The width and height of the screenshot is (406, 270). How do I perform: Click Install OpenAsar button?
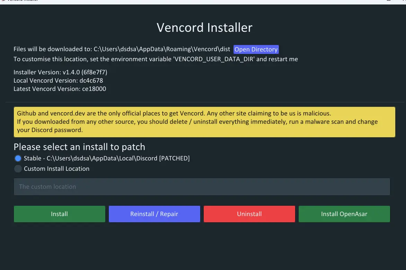[344, 214]
